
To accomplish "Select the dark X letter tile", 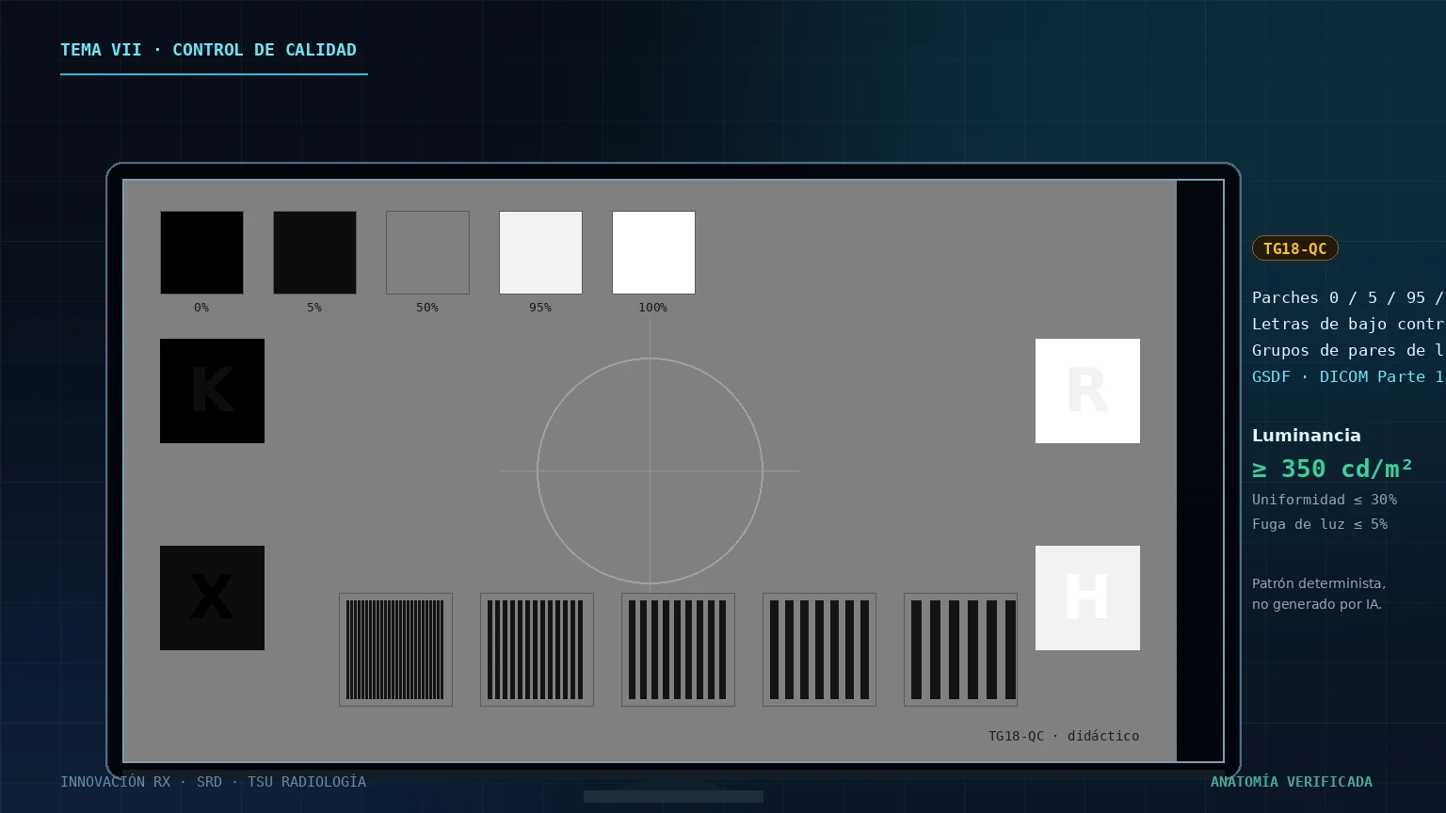I will [212, 598].
